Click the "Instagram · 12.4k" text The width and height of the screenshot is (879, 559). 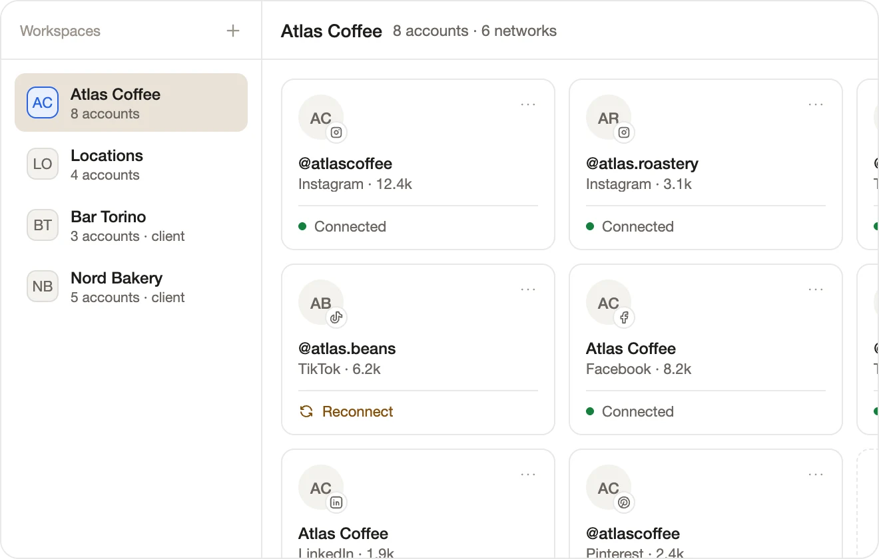click(355, 184)
